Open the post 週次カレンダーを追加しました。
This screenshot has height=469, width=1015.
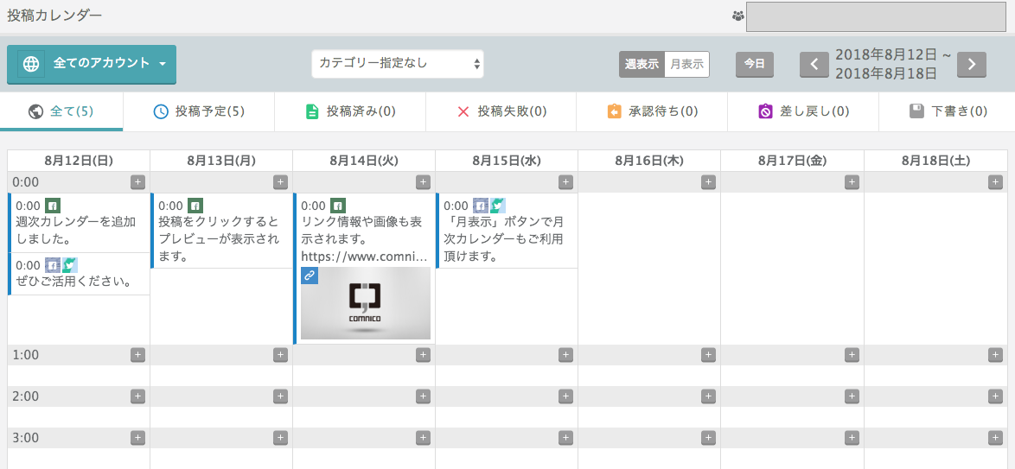[x=79, y=223]
